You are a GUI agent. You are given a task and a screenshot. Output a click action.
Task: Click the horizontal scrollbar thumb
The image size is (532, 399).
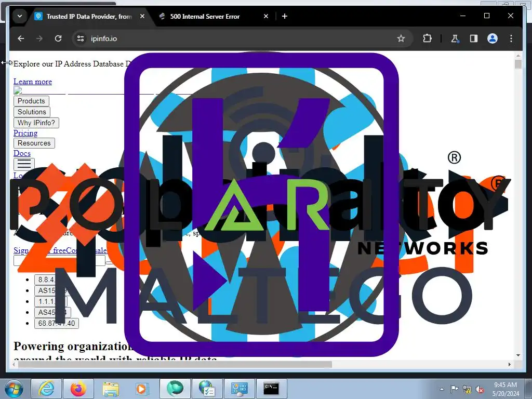175,364
